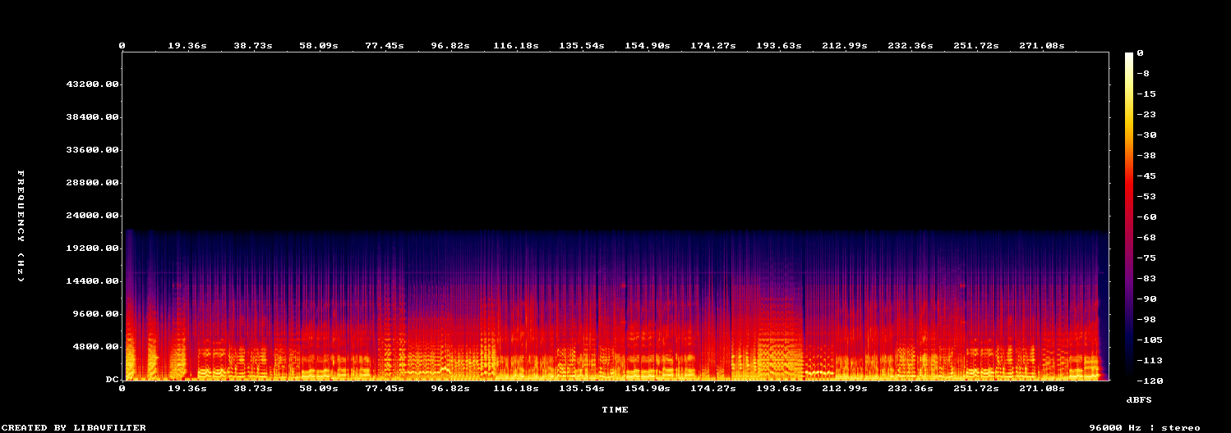Click the 96000 Hz stereo info text
Viewport: 1231px width, 433px height.
click(x=1145, y=427)
